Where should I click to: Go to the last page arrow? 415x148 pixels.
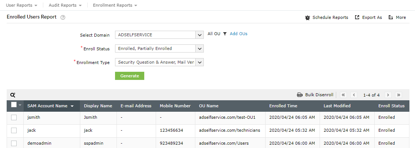[x=398, y=95]
